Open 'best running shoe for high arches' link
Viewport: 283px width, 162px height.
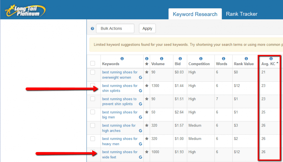(x=119, y=128)
